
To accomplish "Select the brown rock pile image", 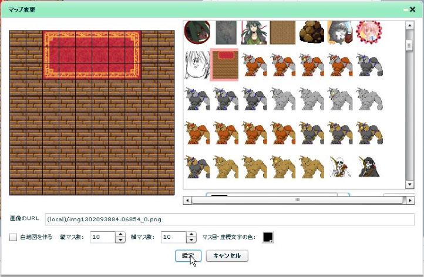I will (311, 32).
